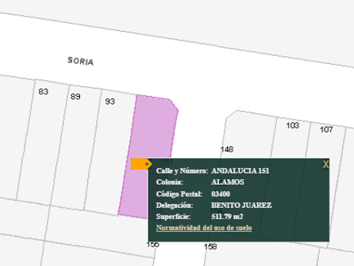
Task: Select lot number 148
Action: coord(227,149)
